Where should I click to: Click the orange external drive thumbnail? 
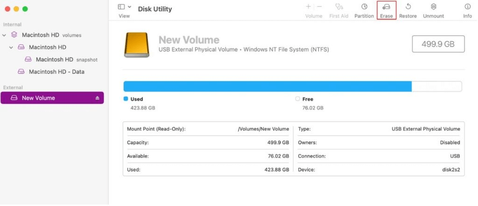[137, 45]
